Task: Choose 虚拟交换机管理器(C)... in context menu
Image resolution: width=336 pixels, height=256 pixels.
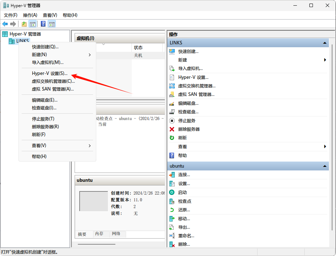Action: pos(58,81)
